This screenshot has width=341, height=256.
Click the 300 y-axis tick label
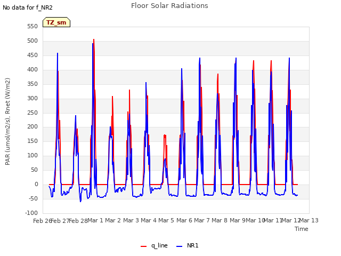[x=33, y=98]
